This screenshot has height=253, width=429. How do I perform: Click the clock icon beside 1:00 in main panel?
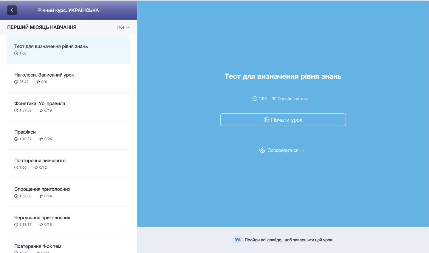click(x=255, y=99)
